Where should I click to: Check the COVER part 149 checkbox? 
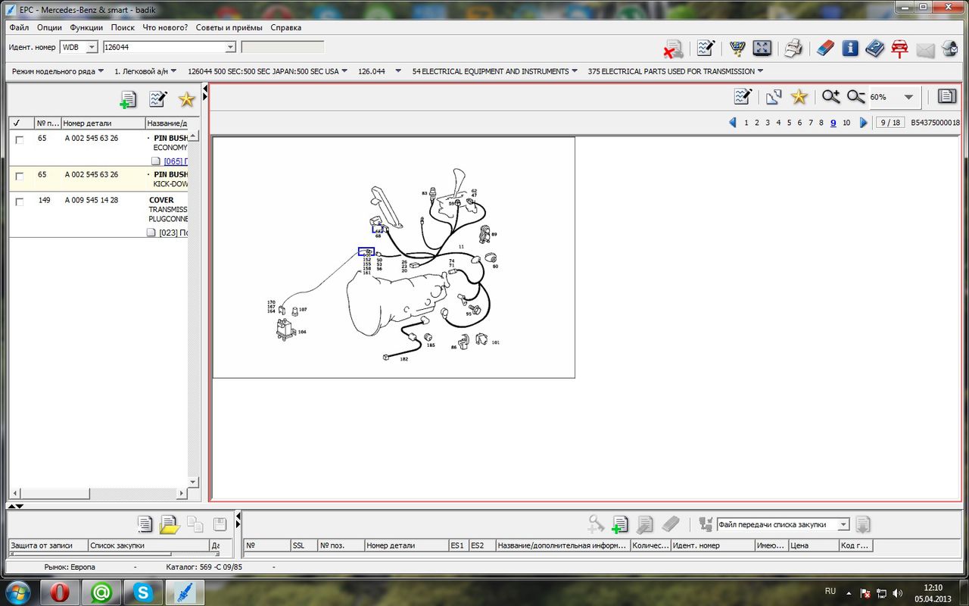[x=20, y=201]
